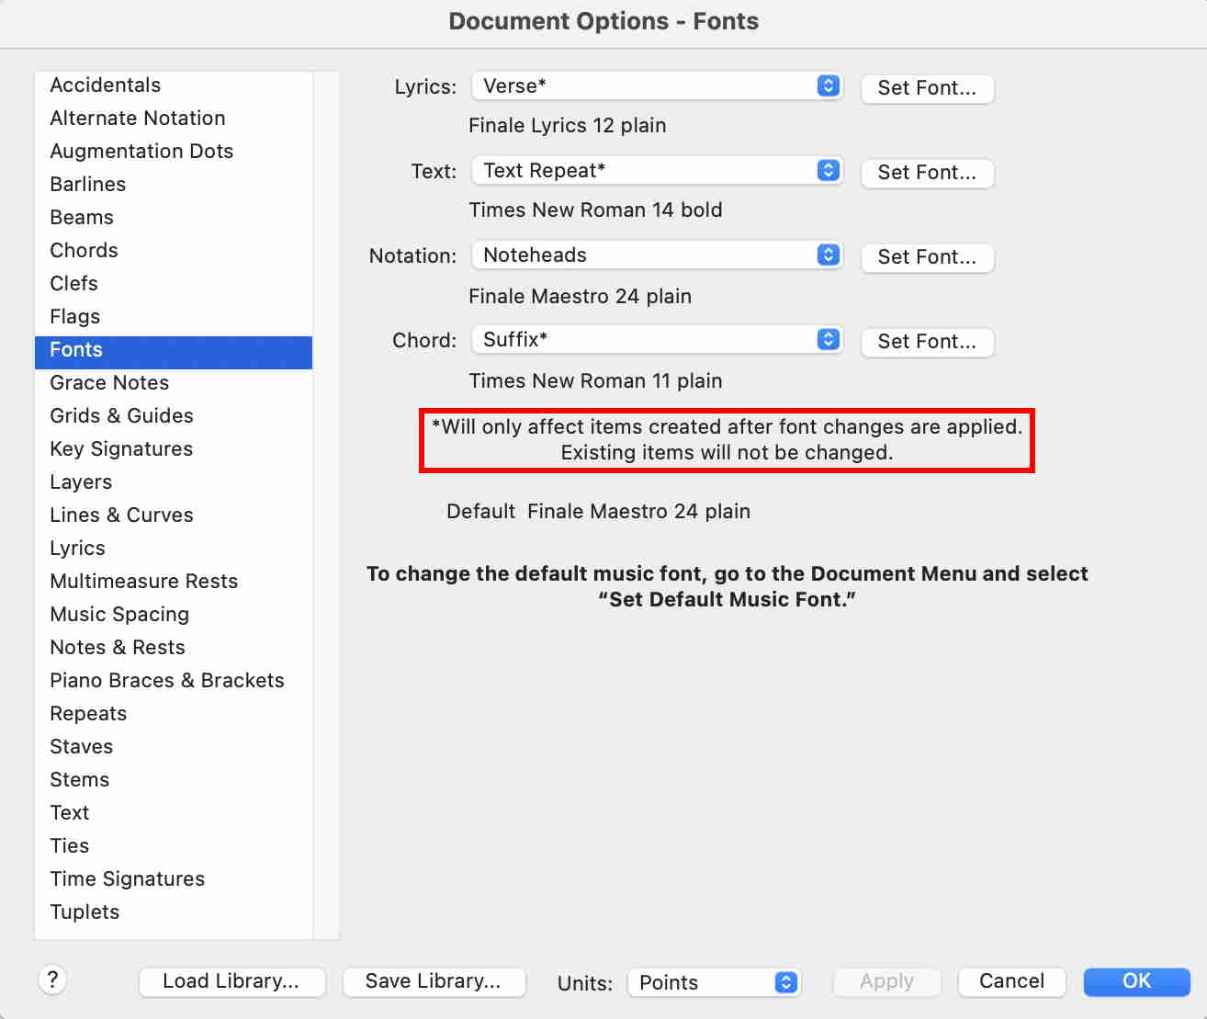Click Set Font for Lyrics
Screen dimensions: 1207x1019
pos(927,88)
